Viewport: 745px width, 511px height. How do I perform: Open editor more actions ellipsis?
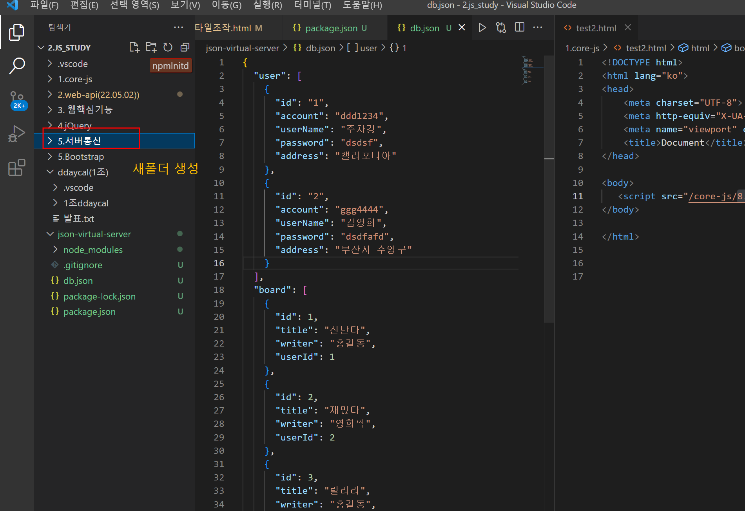(538, 27)
